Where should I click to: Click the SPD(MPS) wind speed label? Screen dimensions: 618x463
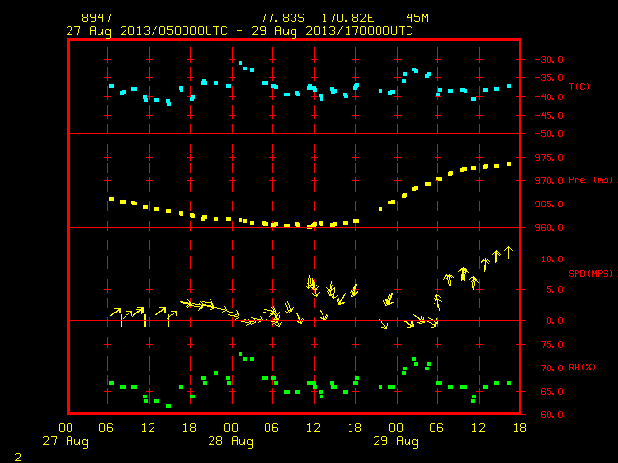click(x=590, y=273)
